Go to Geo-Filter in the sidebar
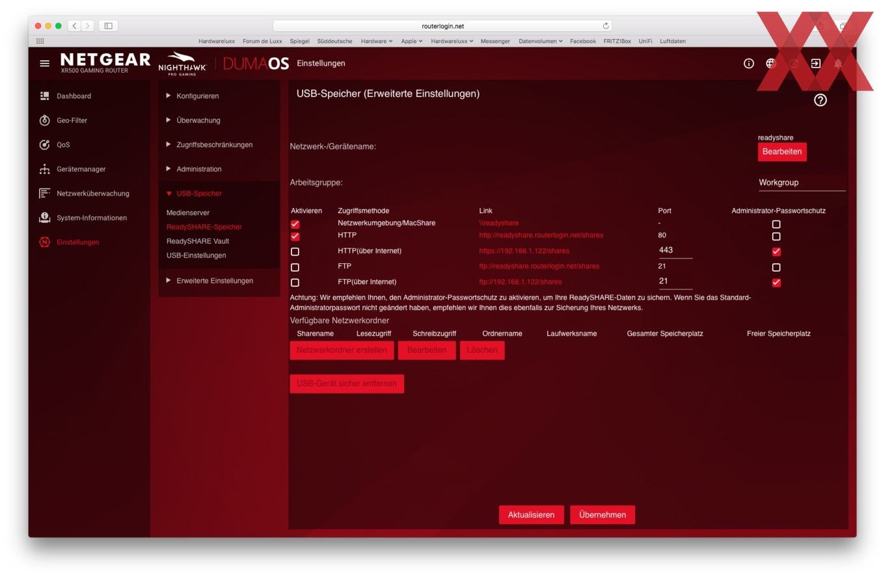This screenshot has width=885, height=578. [72, 120]
